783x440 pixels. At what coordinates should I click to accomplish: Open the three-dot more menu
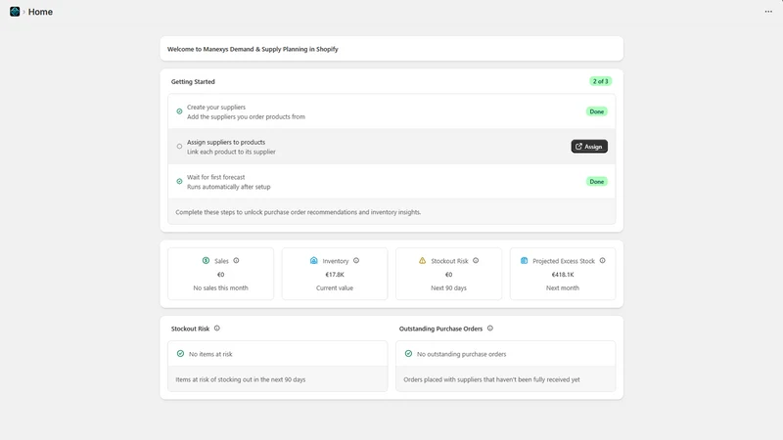(768, 12)
